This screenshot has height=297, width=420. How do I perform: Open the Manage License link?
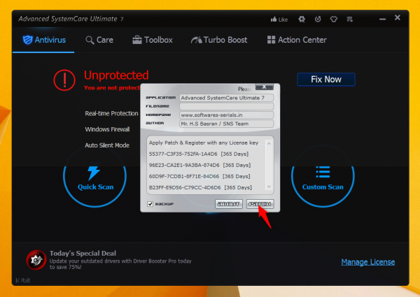368,262
